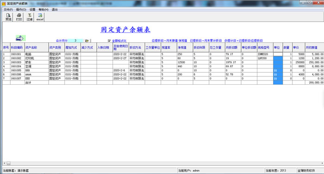Export the table with the excel icon
The height and width of the screenshot is (174, 324).
point(40,17)
